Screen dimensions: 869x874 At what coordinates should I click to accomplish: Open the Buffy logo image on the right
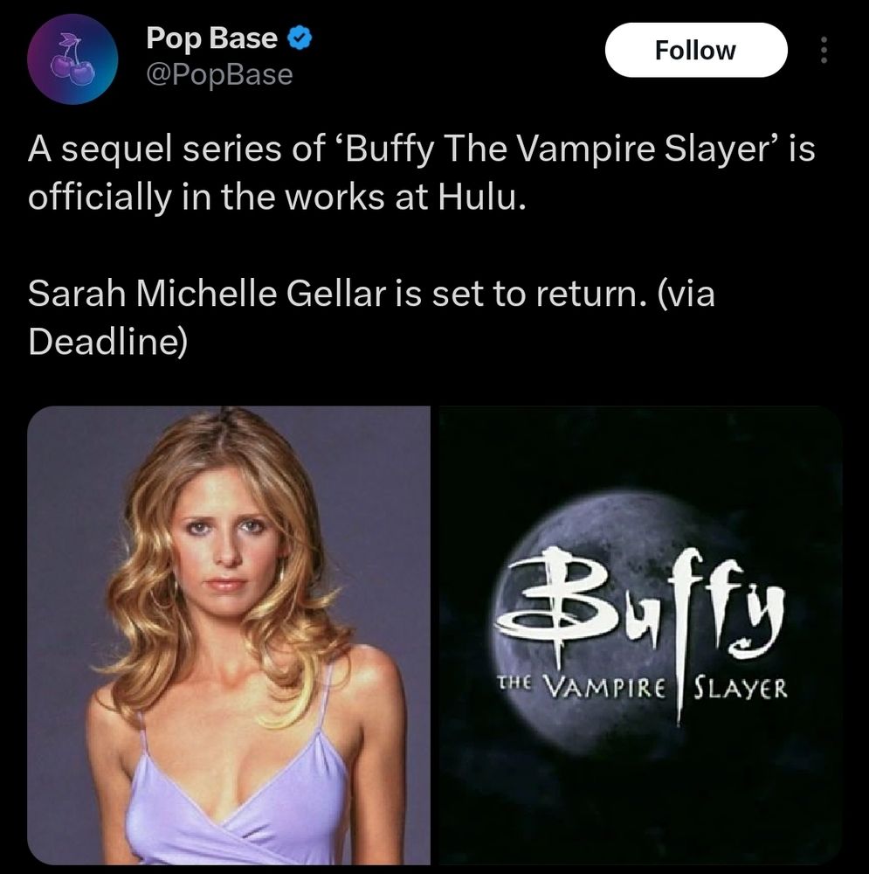640,635
